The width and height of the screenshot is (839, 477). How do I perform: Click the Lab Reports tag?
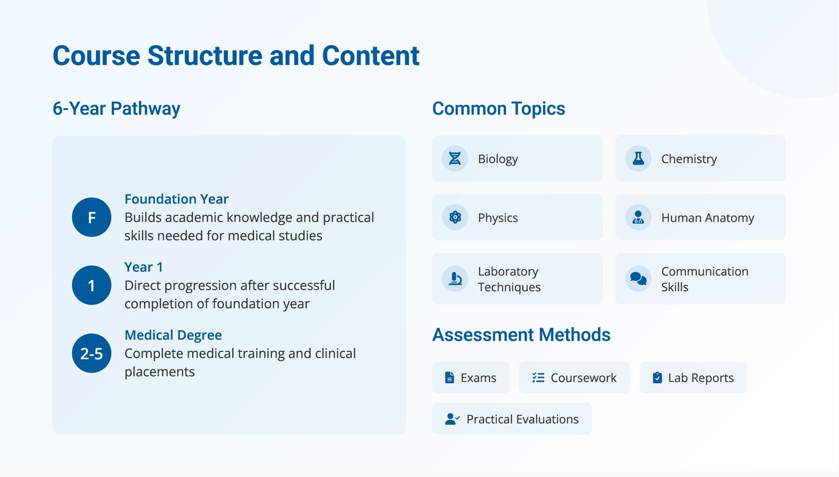point(693,377)
